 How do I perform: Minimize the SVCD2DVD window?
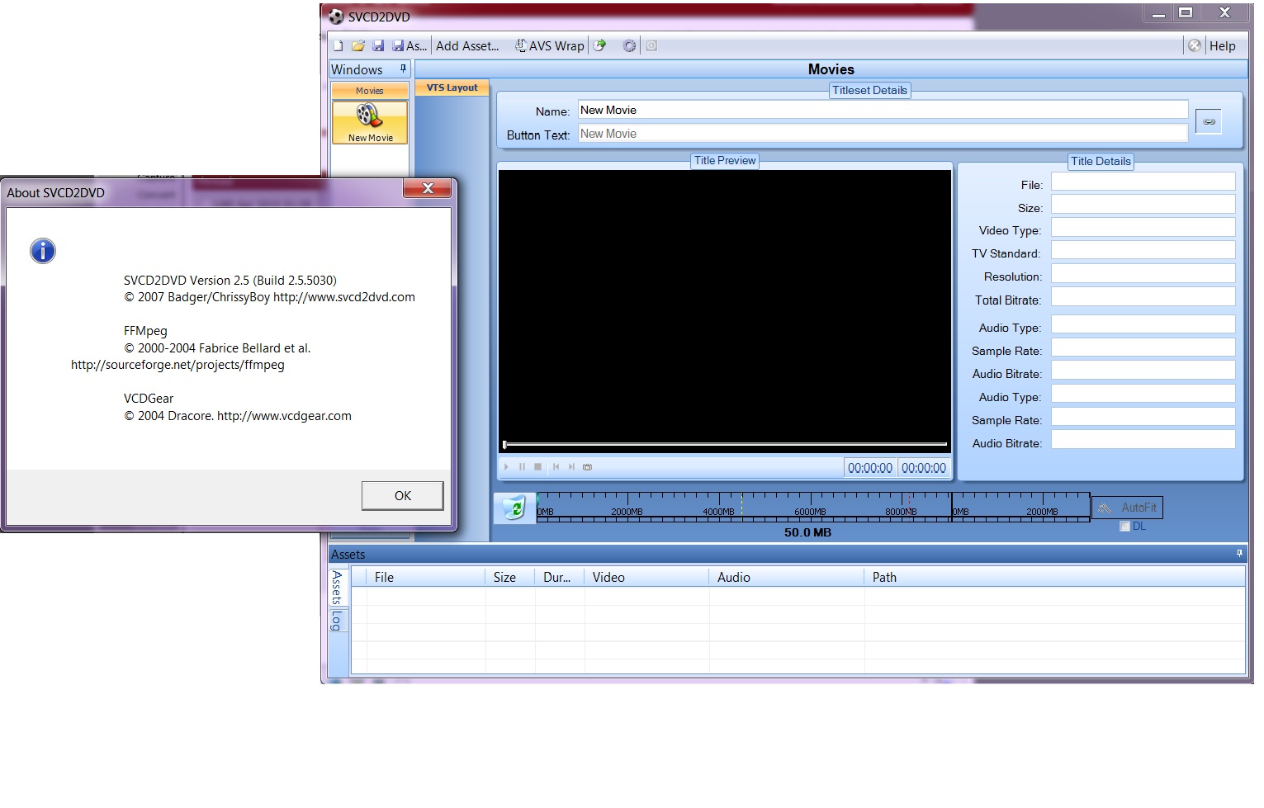(x=1158, y=12)
